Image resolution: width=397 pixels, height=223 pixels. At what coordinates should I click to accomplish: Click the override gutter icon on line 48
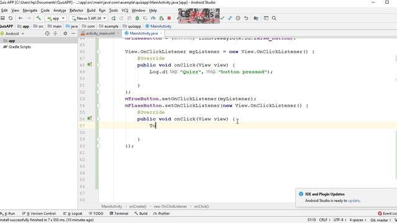pyautogui.click(x=89, y=64)
